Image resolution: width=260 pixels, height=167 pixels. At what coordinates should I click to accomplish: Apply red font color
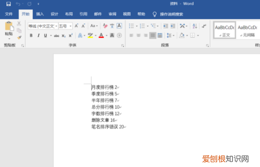101,35
